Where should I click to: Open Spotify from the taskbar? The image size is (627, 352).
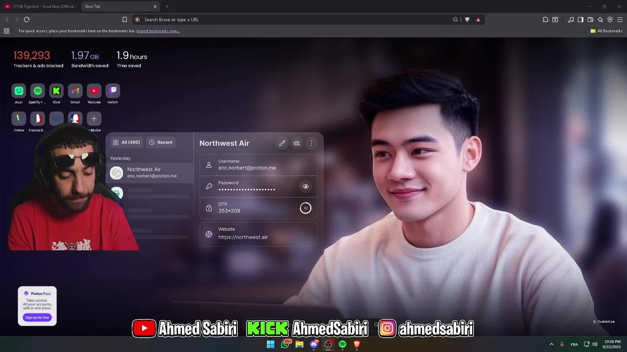(342, 344)
